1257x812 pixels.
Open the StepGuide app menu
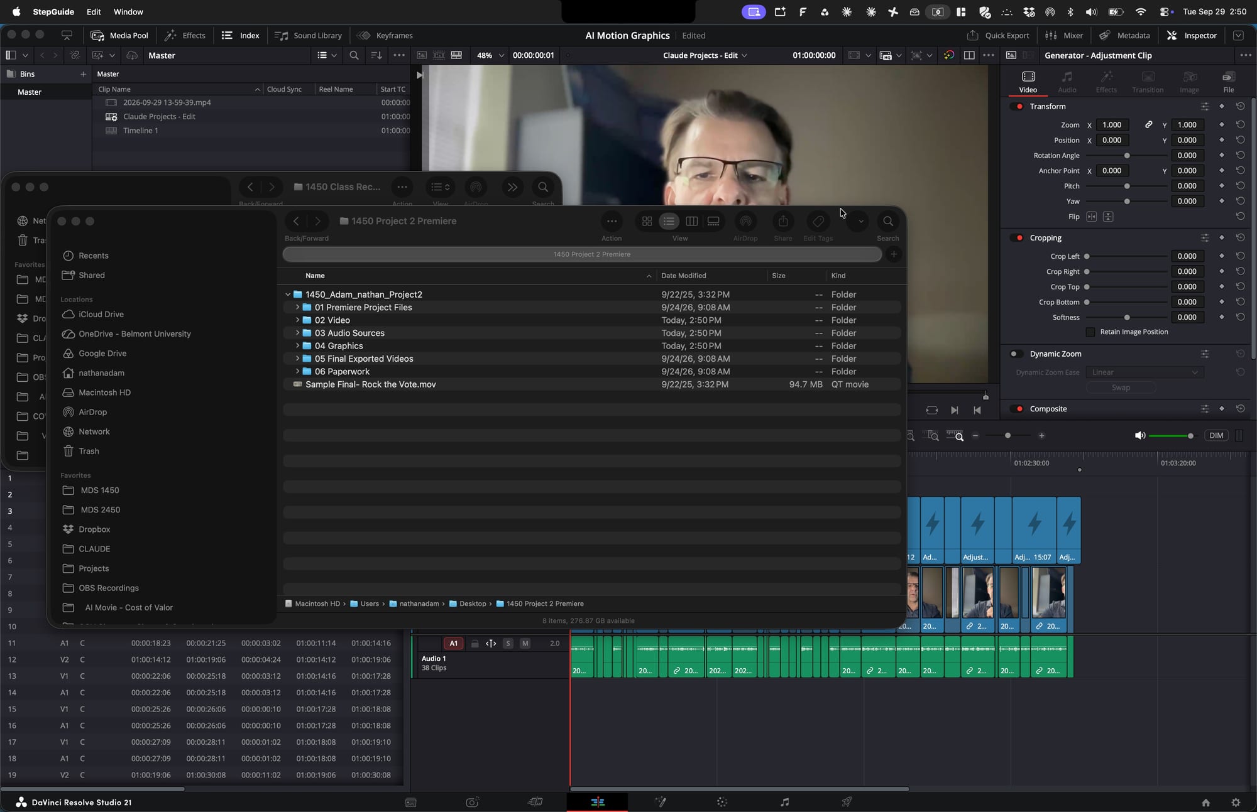(x=53, y=11)
